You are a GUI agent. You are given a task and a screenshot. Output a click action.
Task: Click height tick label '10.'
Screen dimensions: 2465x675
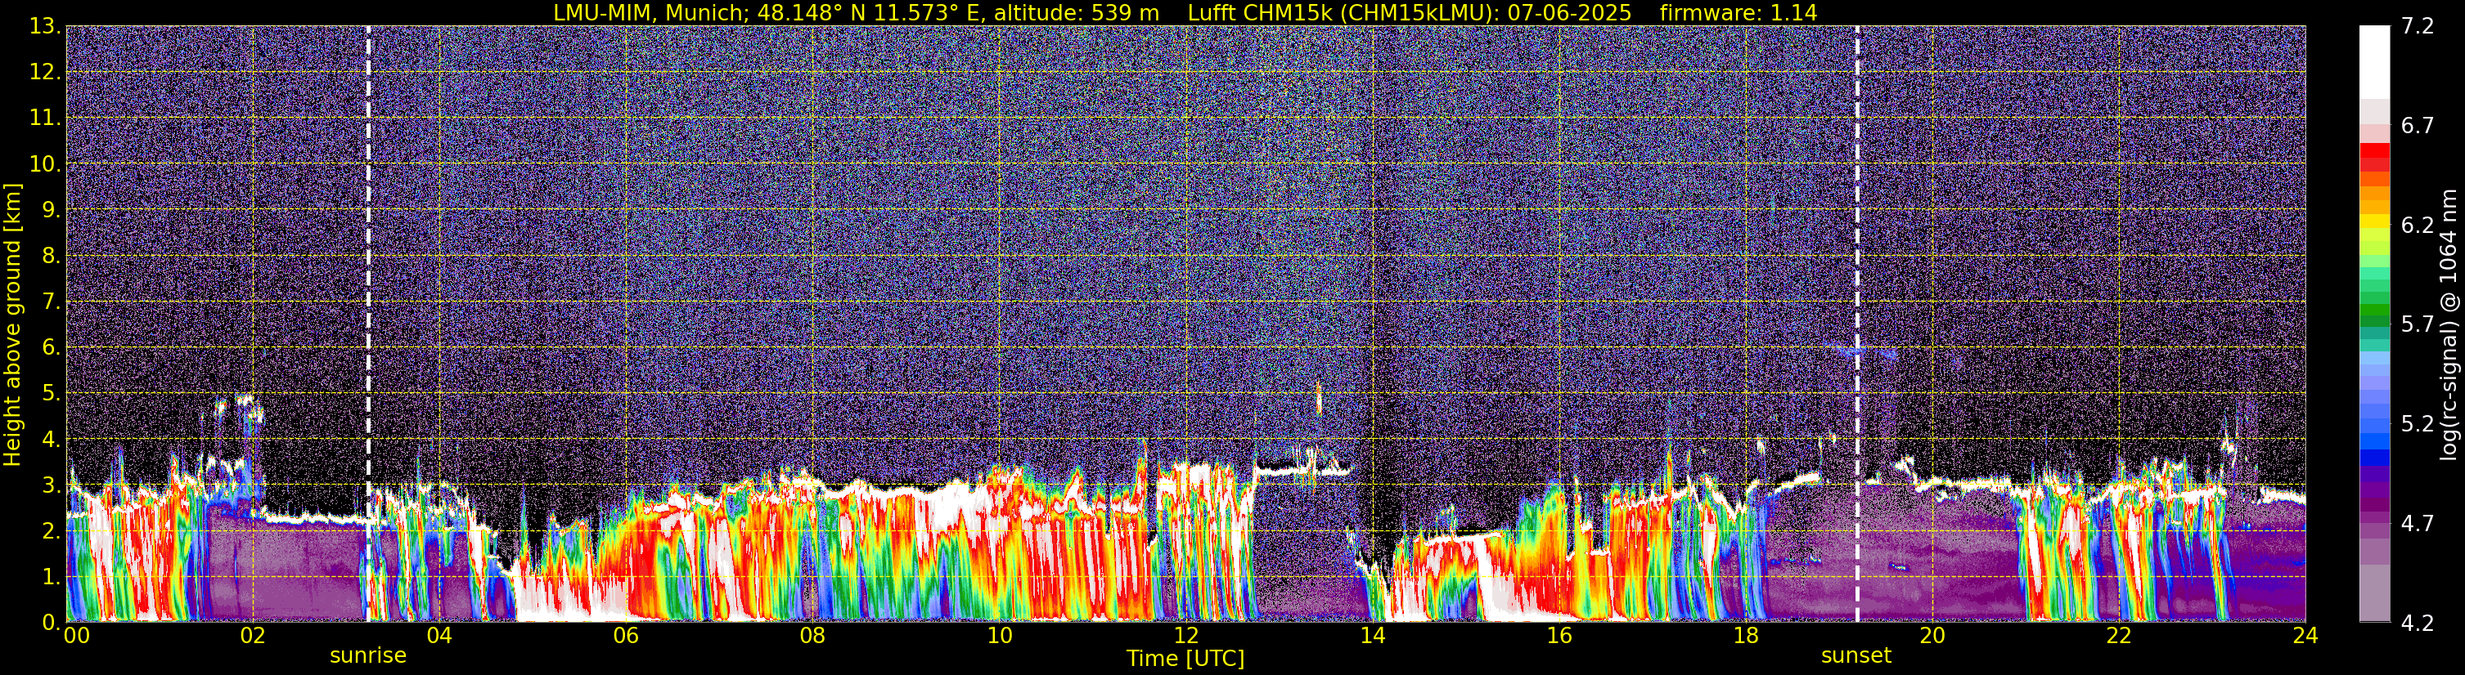coord(45,163)
